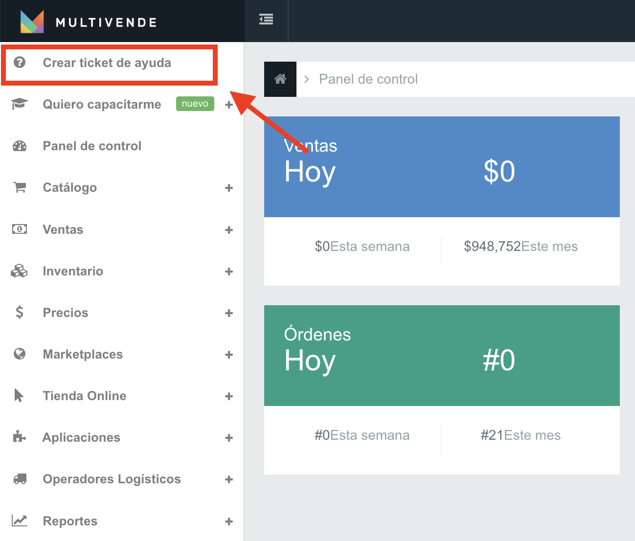Click the graduation cap training icon
635x541 pixels.
(x=20, y=104)
